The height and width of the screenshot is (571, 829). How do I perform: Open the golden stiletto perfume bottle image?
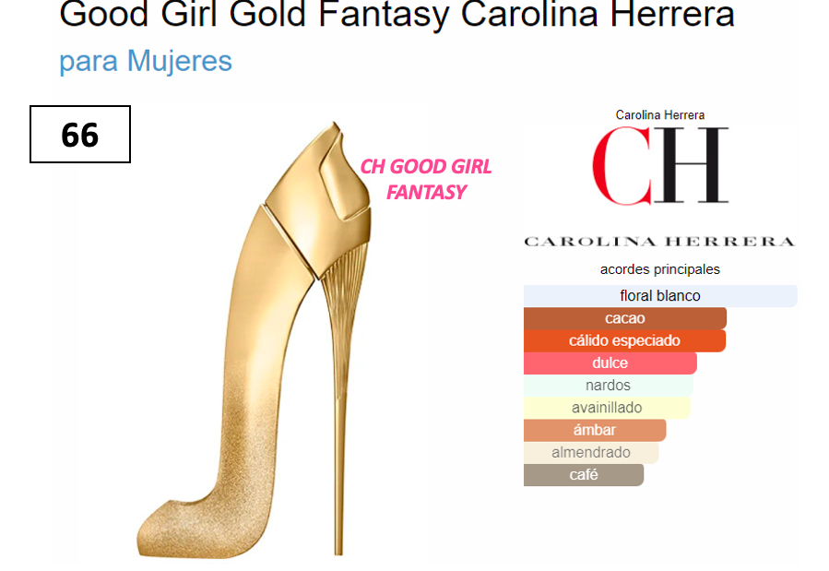pos(254,339)
